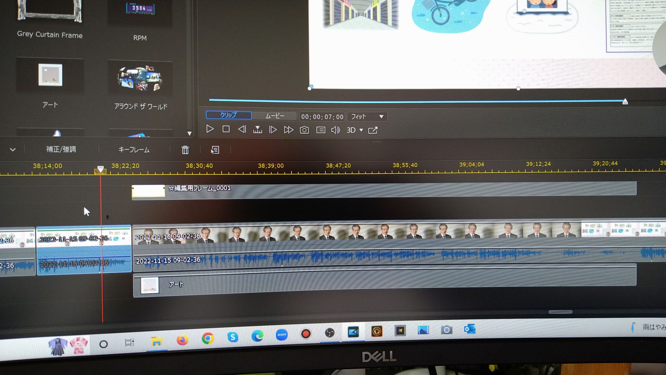Open Google Chrome from the taskbar
666x375 pixels.
(208, 338)
